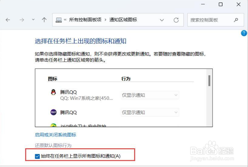Viewport: 248px width, 167px height.
Task: Focus the 搜索控制面板 search box
Action: [216, 20]
